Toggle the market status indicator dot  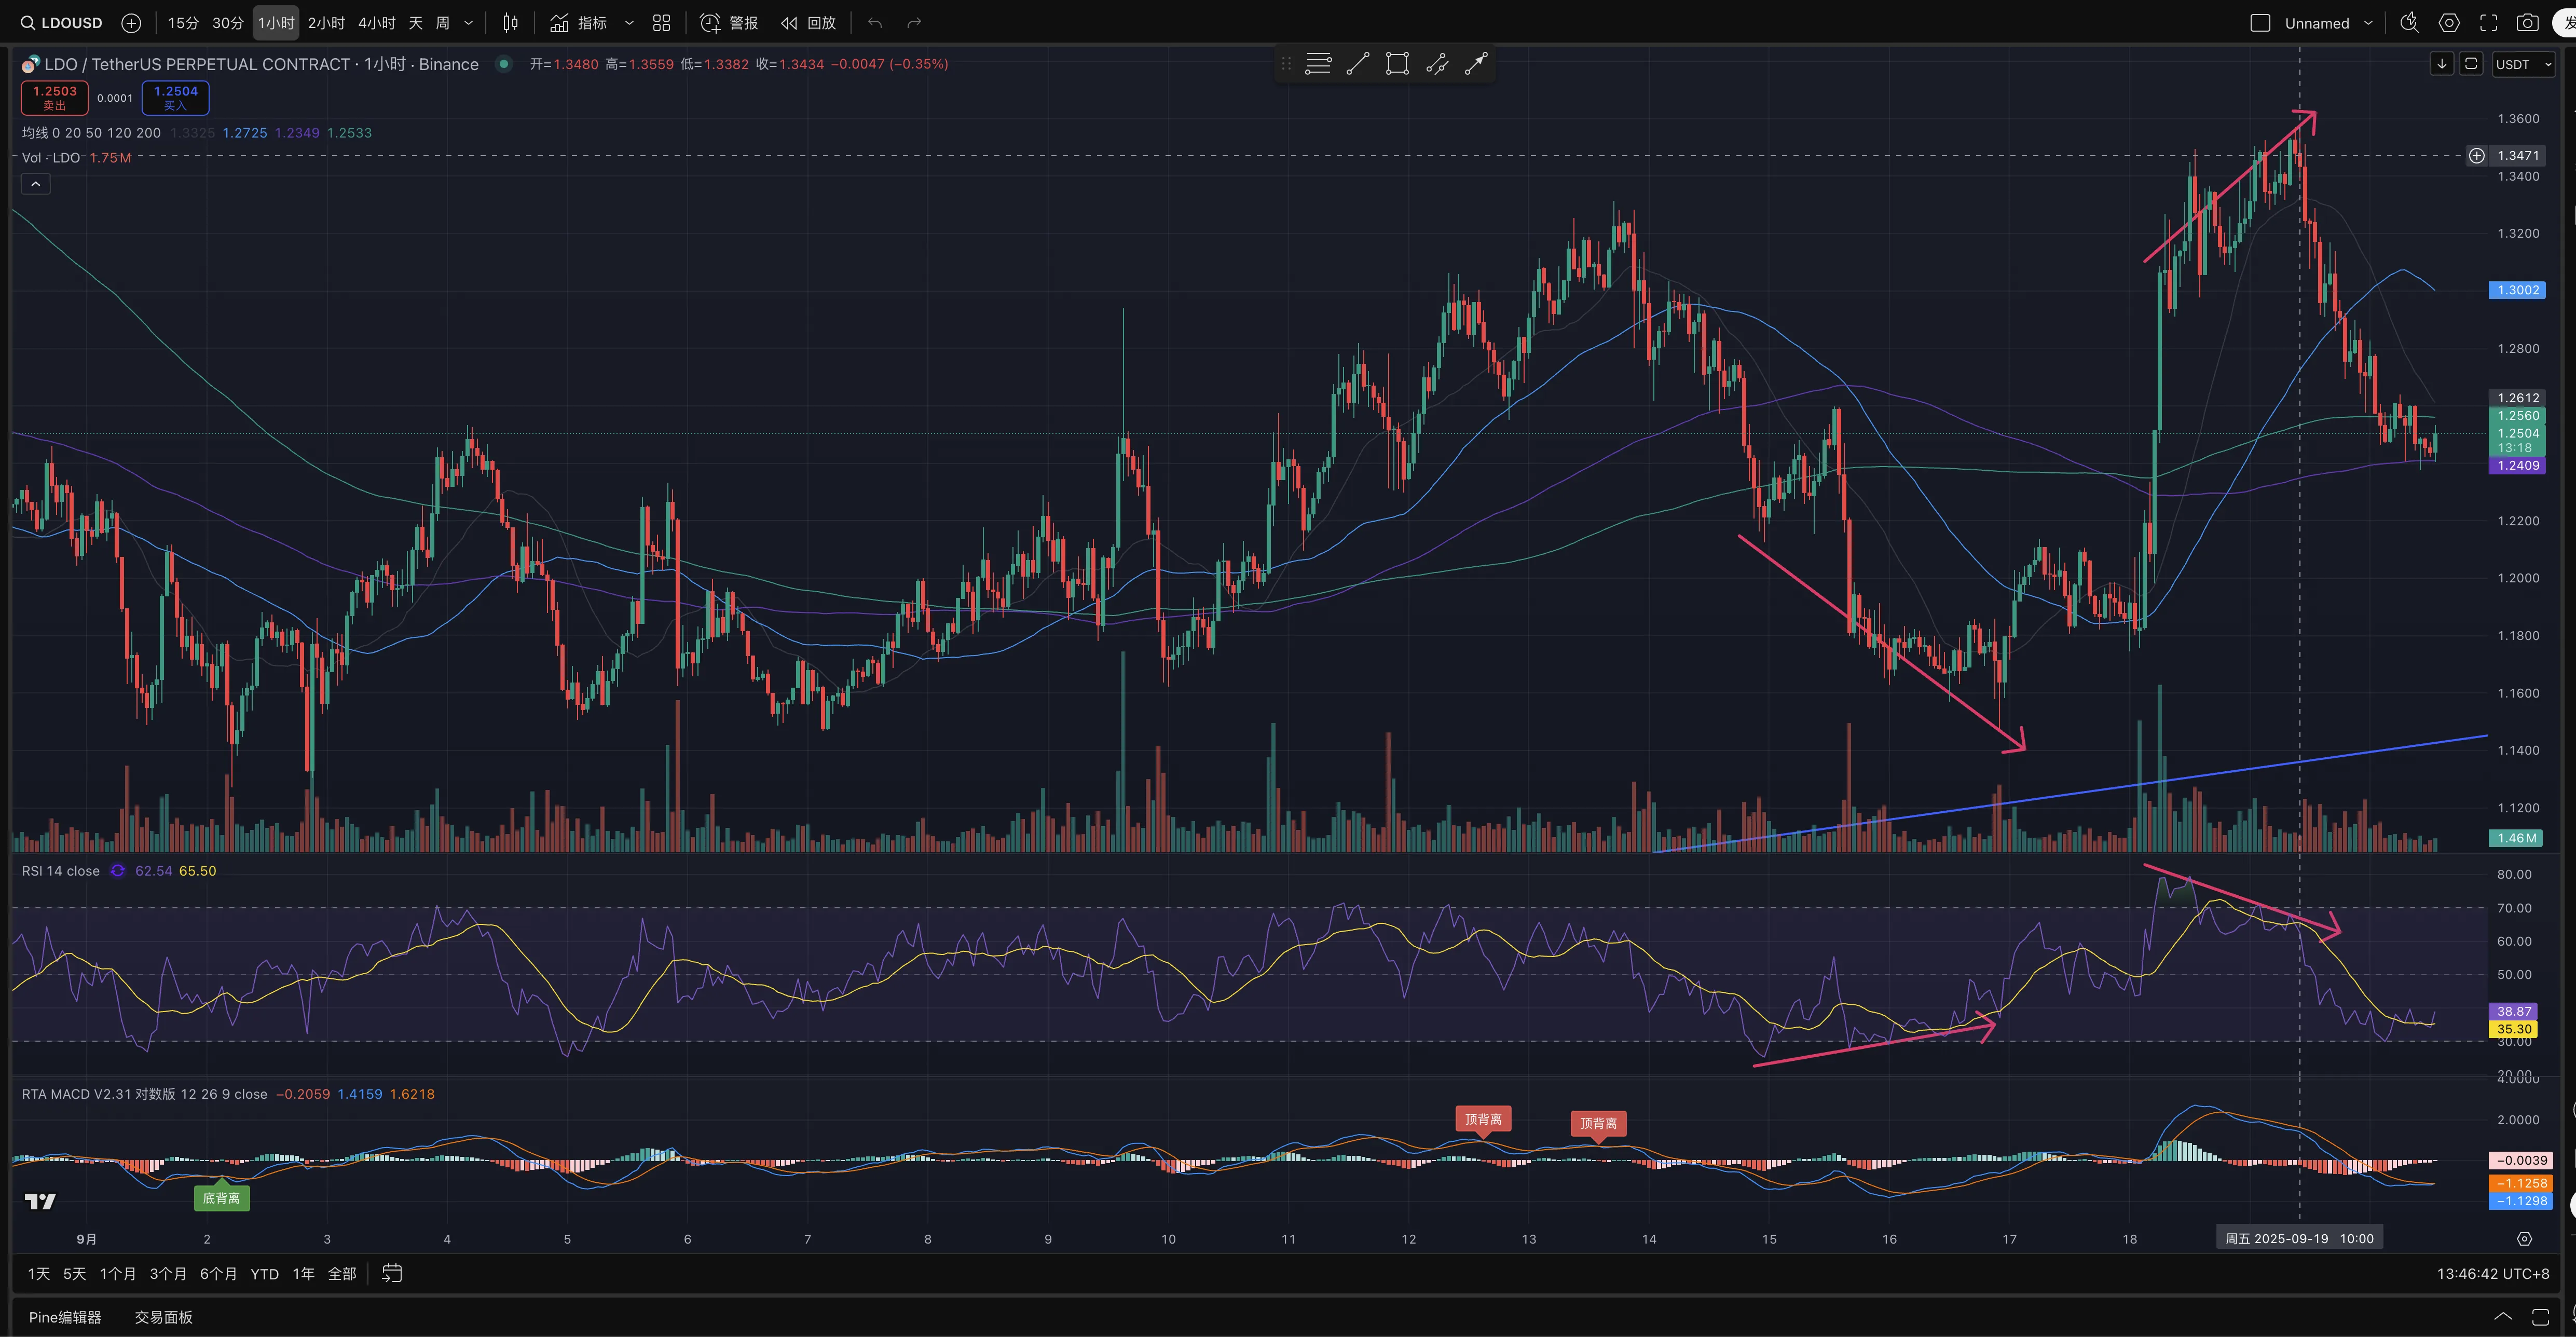(x=504, y=64)
